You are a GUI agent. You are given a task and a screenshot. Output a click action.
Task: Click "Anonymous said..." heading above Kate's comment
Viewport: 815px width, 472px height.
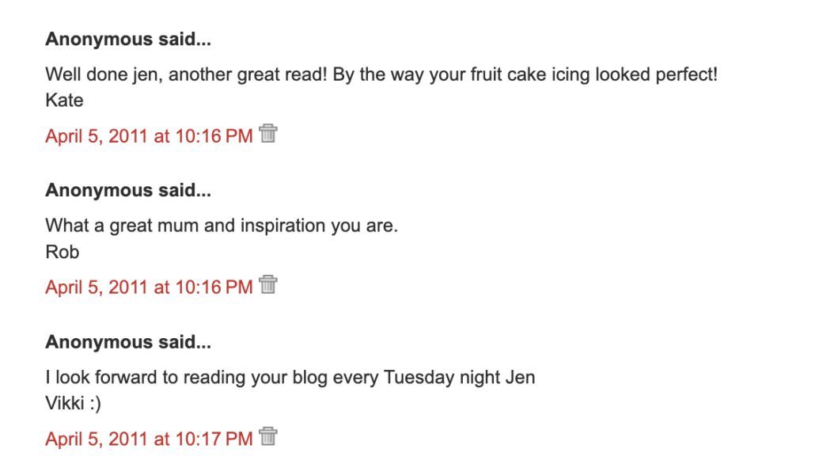point(128,39)
